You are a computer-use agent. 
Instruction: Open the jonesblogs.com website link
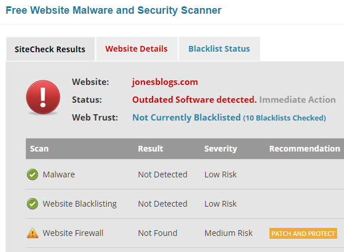[x=165, y=82]
